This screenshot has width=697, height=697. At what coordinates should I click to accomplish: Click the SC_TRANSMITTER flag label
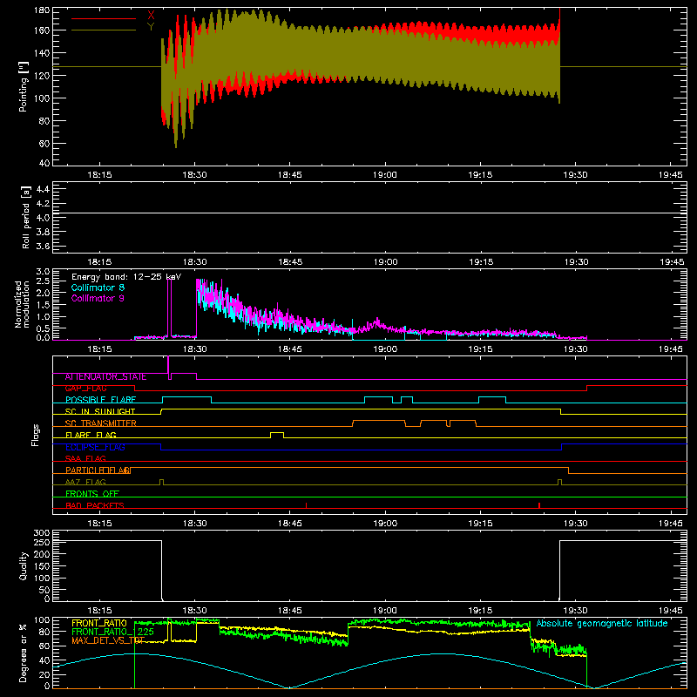(x=101, y=423)
